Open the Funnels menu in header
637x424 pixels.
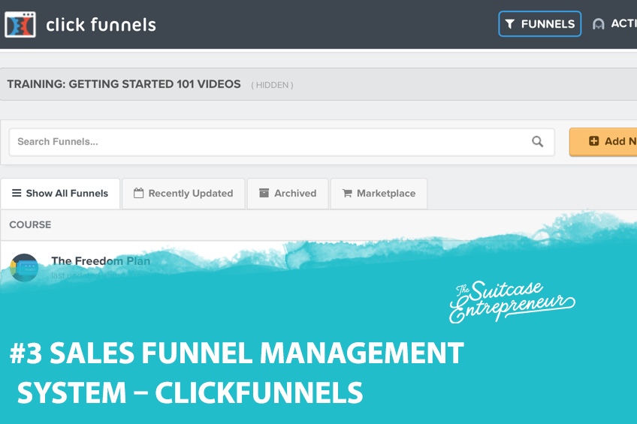pos(539,24)
